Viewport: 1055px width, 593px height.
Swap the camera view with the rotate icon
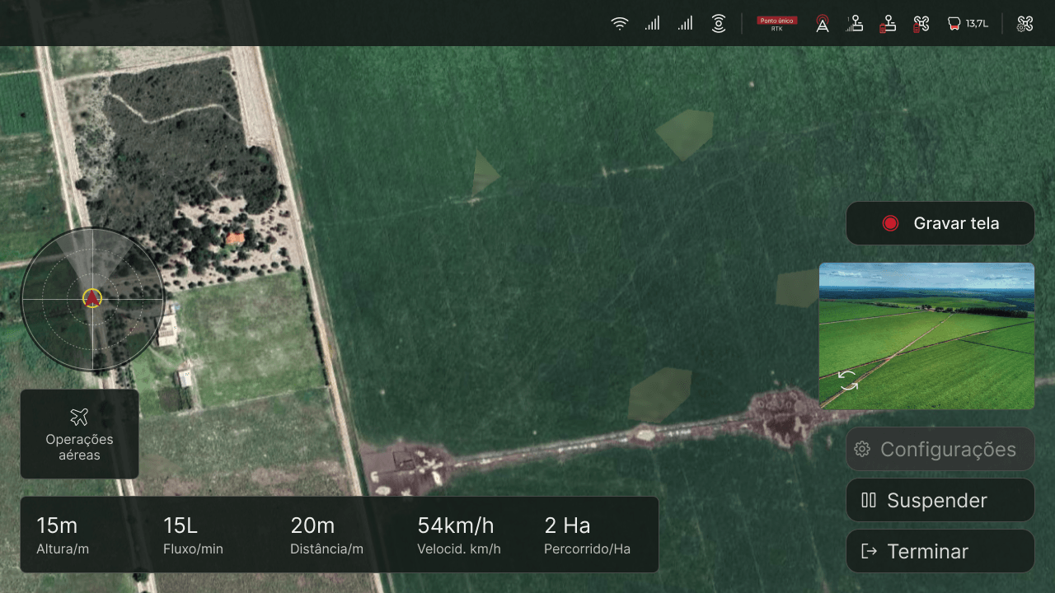848,381
